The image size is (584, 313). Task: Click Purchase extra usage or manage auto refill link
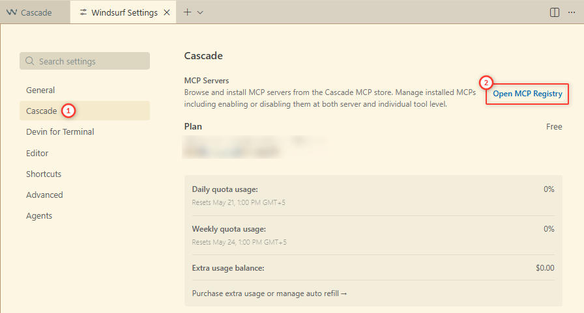coord(269,293)
